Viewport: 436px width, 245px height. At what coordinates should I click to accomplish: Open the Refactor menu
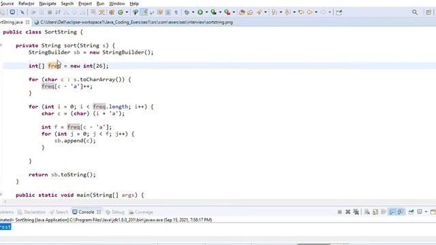click(x=27, y=3)
